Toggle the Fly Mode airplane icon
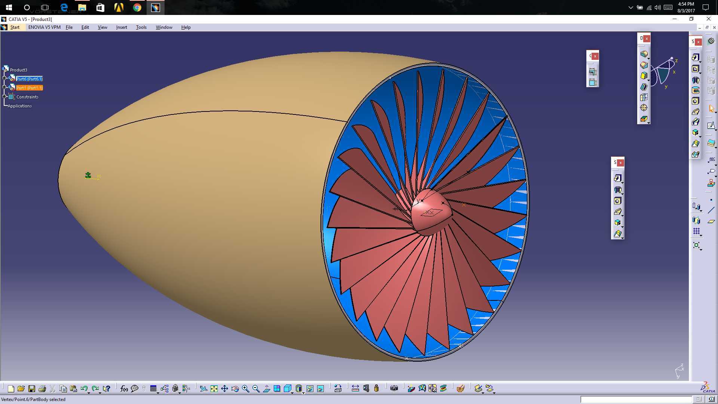The height and width of the screenshot is (404, 718). tap(203, 389)
